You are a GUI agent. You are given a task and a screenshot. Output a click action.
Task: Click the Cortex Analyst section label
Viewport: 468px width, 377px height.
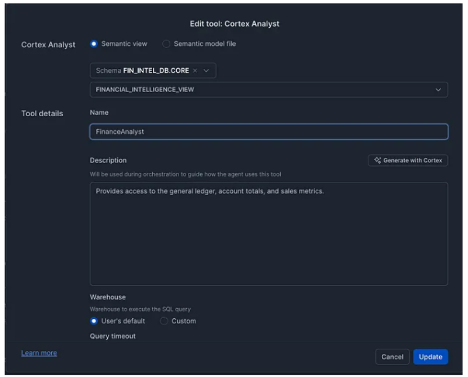pos(48,45)
